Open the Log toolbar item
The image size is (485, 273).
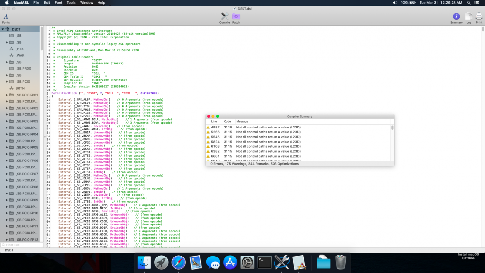coord(469,18)
